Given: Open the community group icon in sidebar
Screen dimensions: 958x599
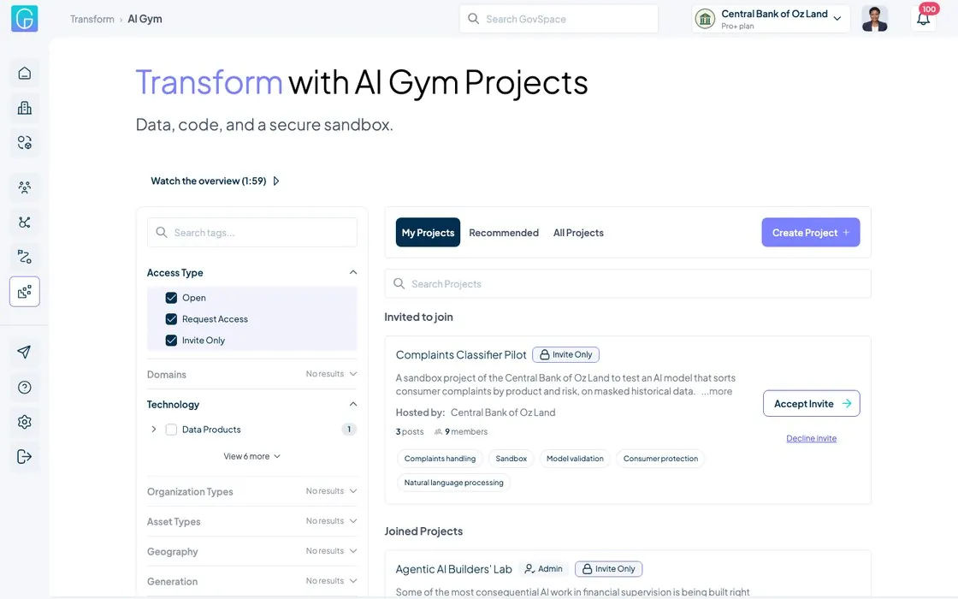Looking at the screenshot, I should [x=25, y=187].
